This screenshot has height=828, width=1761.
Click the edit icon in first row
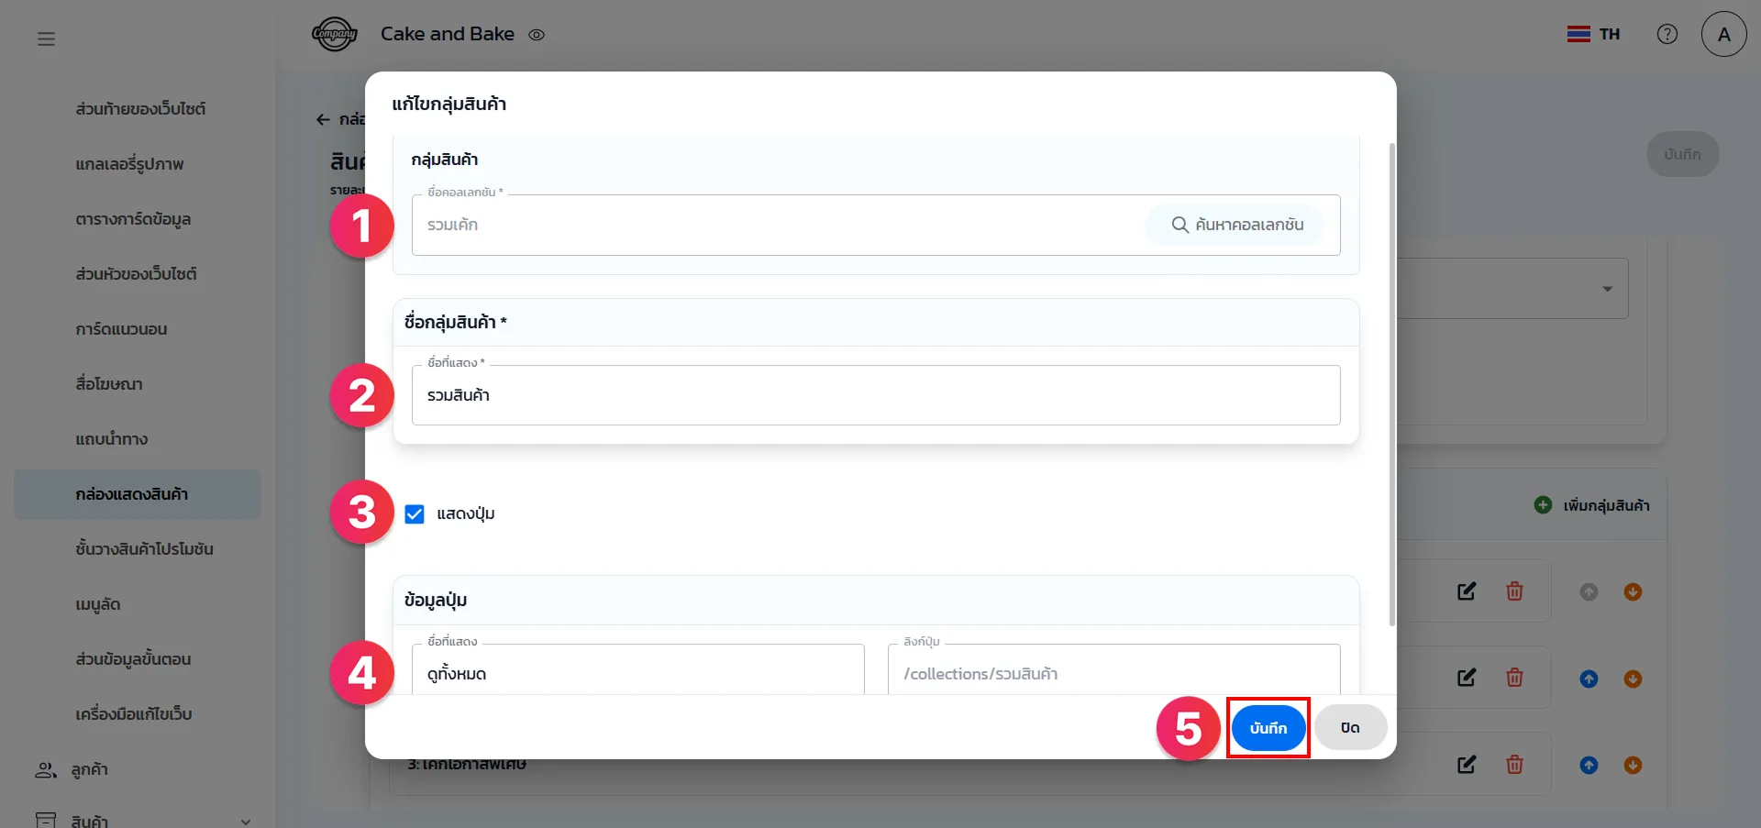point(1467,591)
